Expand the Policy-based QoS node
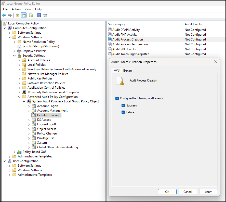This screenshot has height=202, width=226. pyautogui.click(x=14, y=152)
